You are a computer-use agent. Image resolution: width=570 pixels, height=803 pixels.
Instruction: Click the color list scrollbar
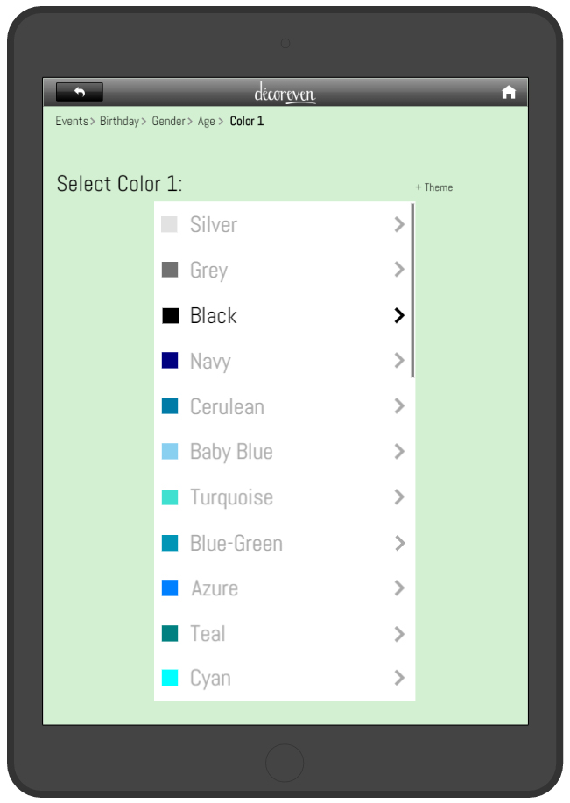tap(412, 291)
